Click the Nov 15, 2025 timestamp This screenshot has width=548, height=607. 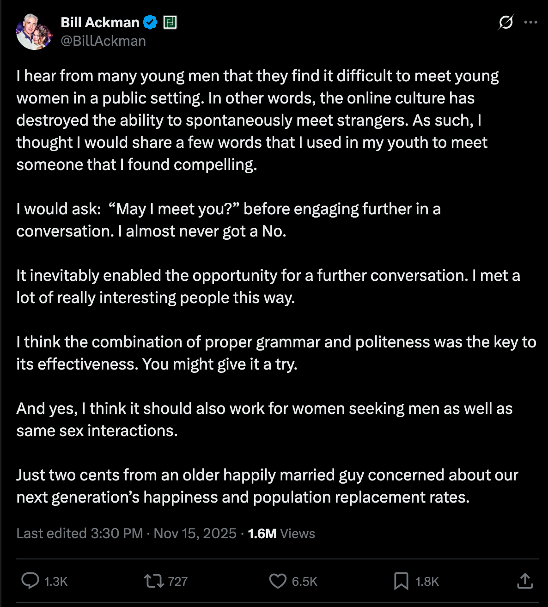click(x=195, y=534)
